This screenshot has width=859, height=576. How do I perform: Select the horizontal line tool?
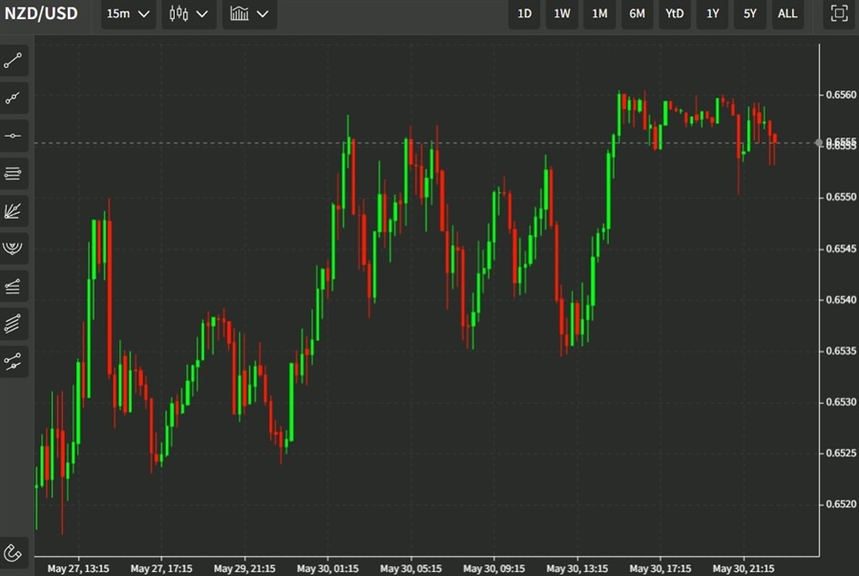click(13, 136)
